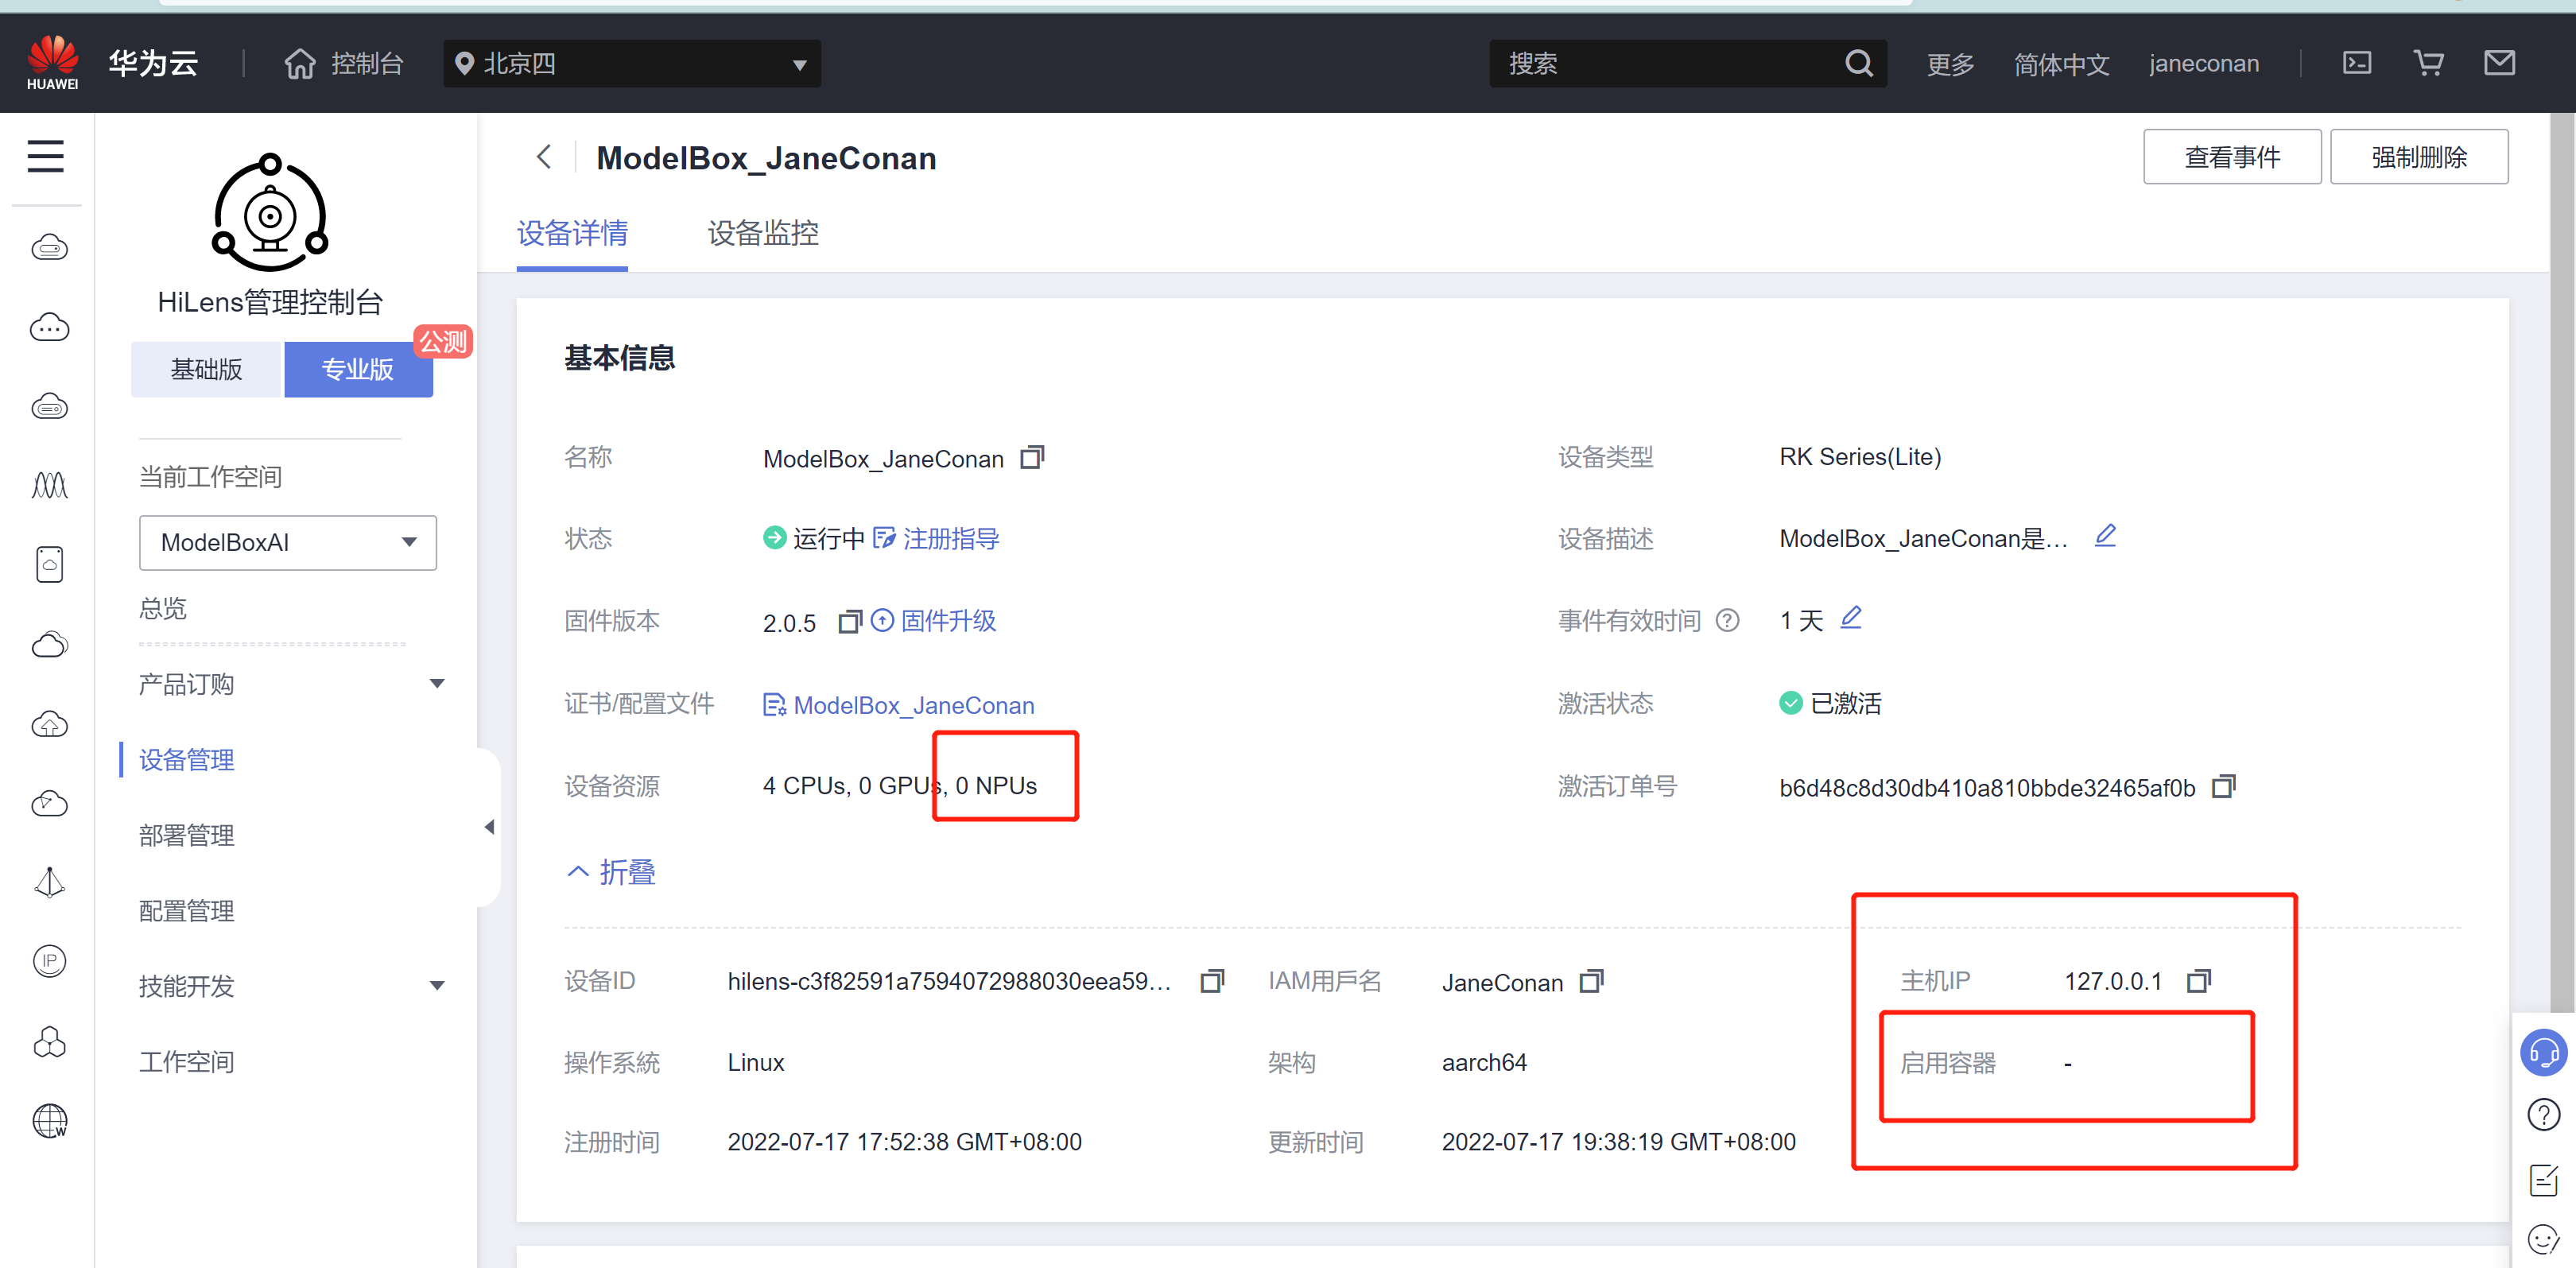Copy the activation order number
Image resolution: width=2576 pixels, height=1268 pixels.
click(2223, 787)
